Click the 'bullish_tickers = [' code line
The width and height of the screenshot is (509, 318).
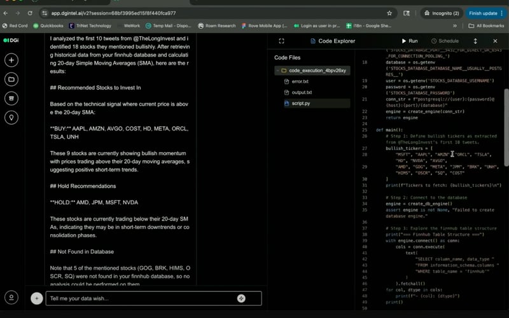(x=409, y=148)
